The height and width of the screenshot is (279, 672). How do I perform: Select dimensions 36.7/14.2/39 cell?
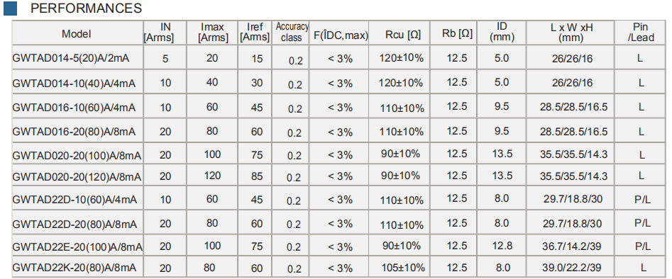pyautogui.click(x=571, y=246)
